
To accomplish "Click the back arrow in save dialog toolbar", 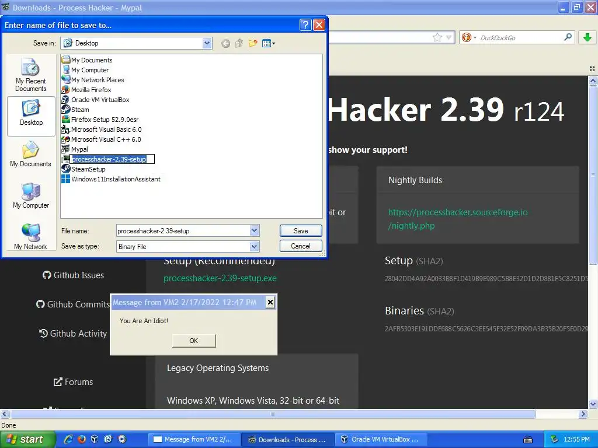I will (226, 43).
